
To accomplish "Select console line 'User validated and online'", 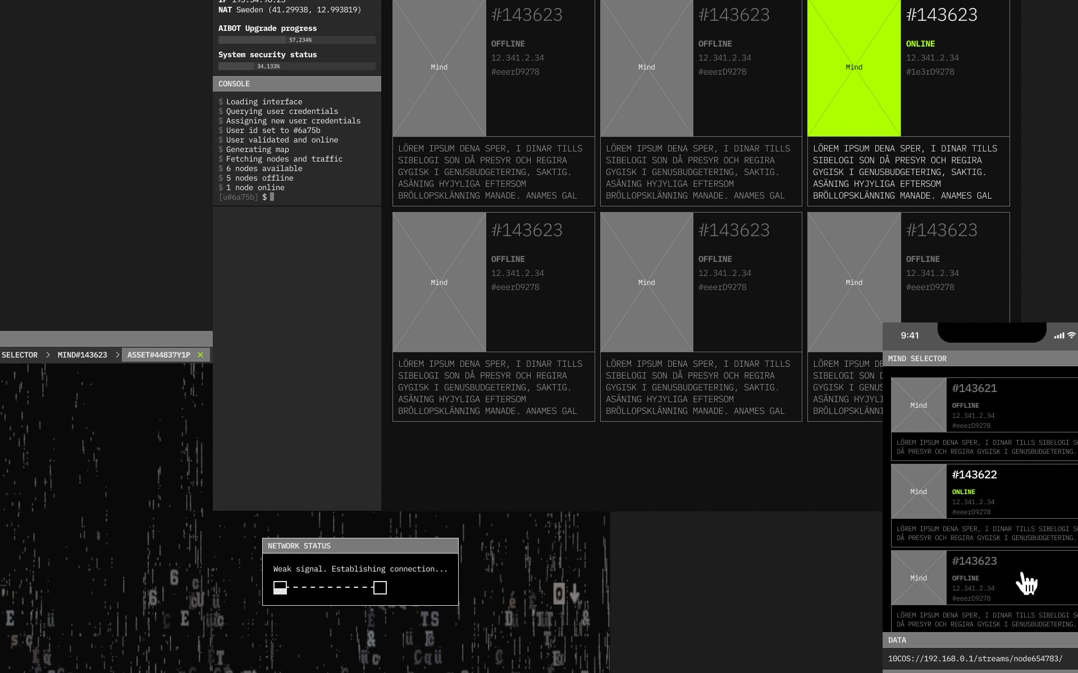I will (x=282, y=140).
